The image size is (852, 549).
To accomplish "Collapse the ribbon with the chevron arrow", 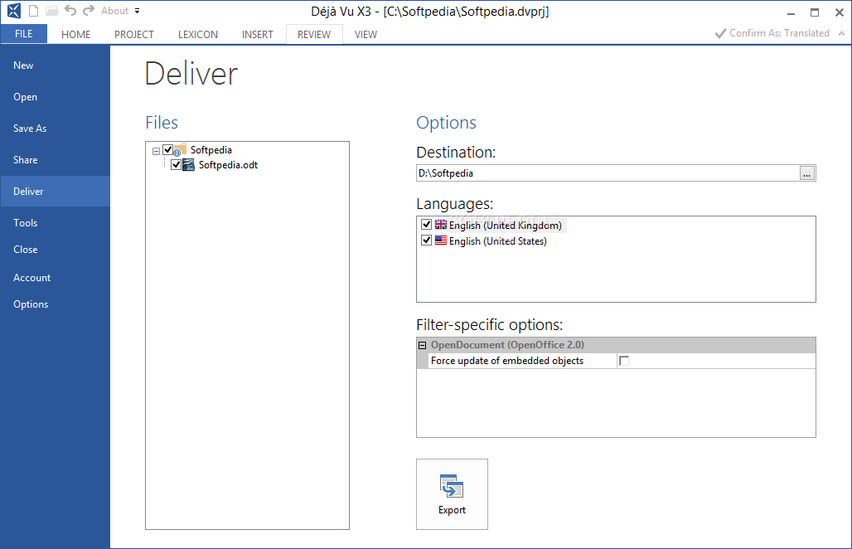I will click(x=842, y=33).
